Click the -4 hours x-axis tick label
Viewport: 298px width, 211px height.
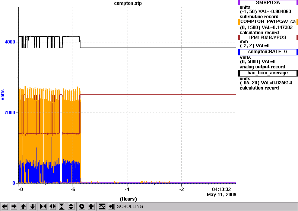(x=127, y=189)
